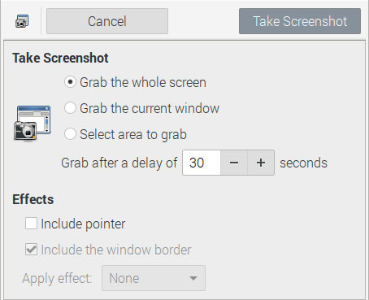This screenshot has width=369, height=300.
Task: Open the Apply effect dropdown
Action: point(154,278)
